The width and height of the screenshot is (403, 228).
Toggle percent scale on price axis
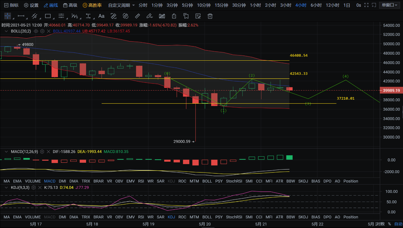pos(389,224)
